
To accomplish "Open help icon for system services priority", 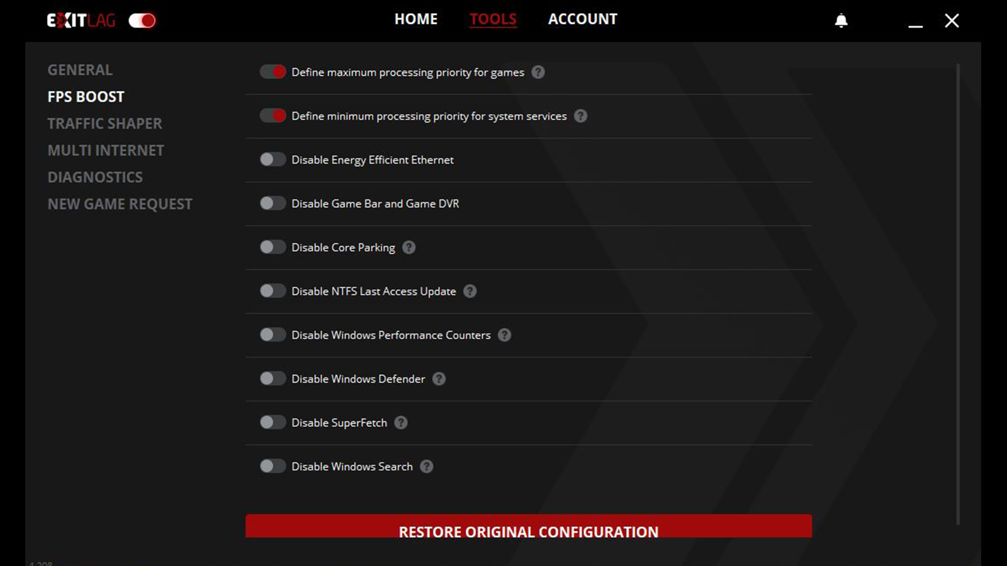I will coord(580,116).
